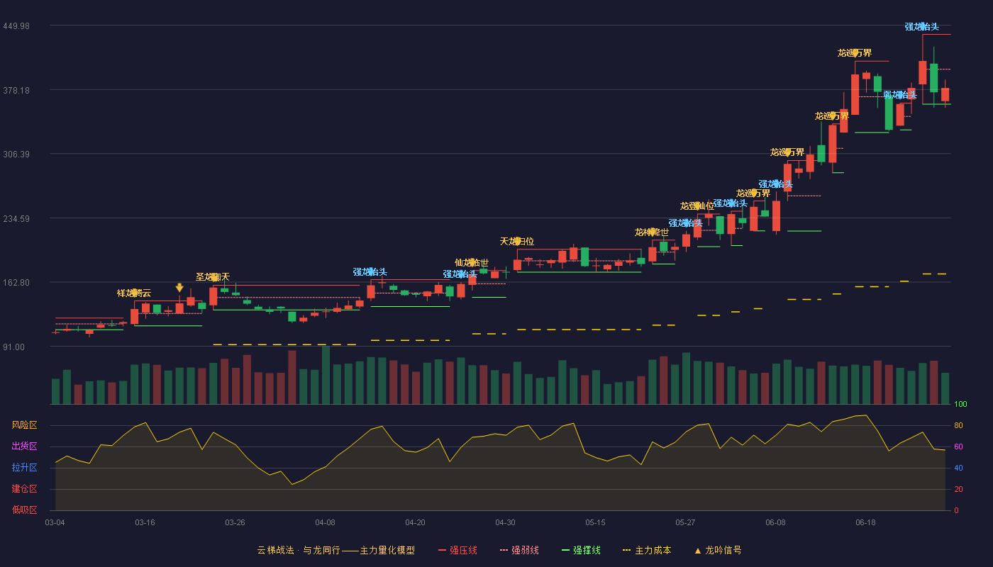Click the 06-18 date label
Image resolution: width=993 pixels, height=567 pixels.
[x=865, y=522]
